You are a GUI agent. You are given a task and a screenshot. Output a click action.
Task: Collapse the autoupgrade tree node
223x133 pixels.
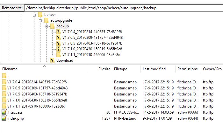pos(40,20)
